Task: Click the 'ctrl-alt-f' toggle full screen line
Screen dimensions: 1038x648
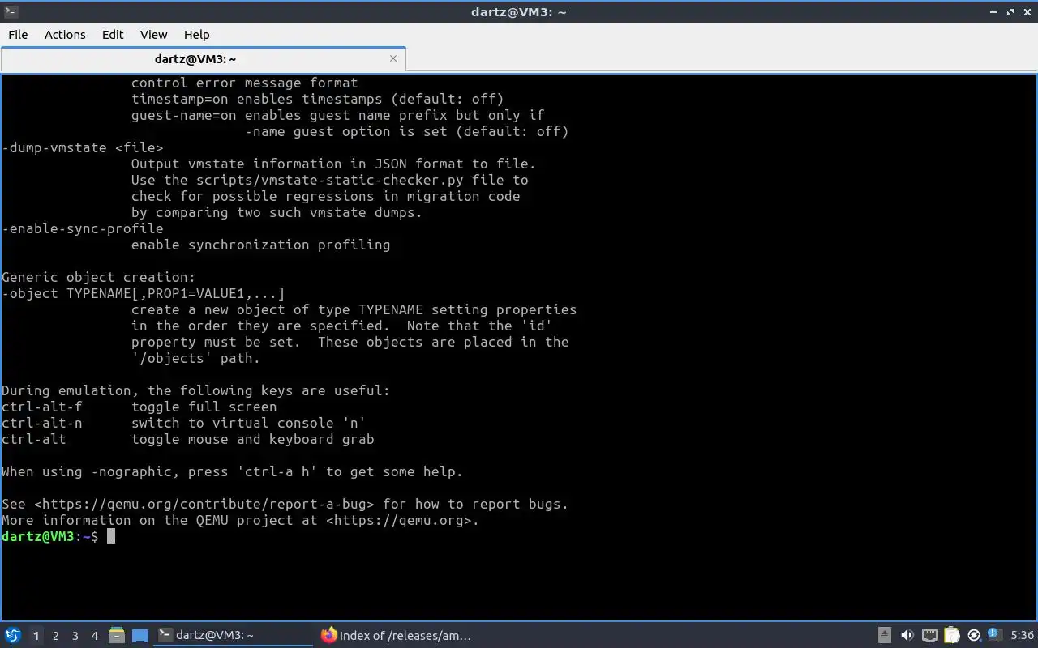Action: [x=139, y=407]
